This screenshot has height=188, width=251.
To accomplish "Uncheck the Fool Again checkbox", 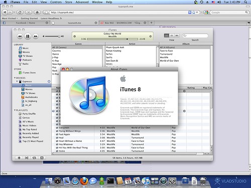I will point(57,134).
